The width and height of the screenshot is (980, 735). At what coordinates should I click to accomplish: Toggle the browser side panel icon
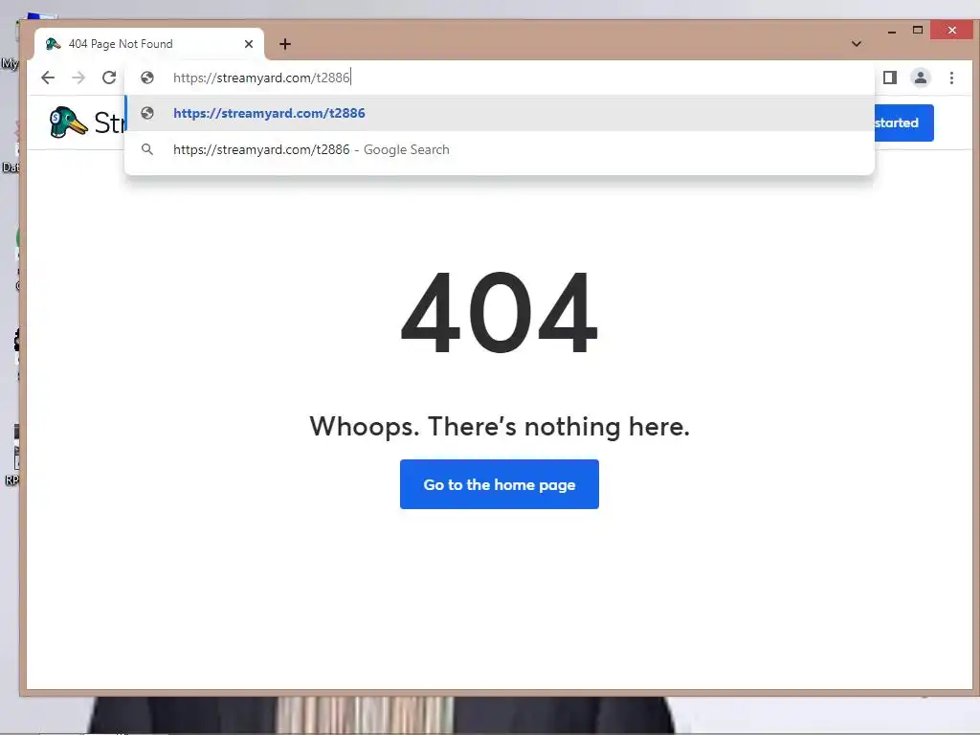coord(890,78)
